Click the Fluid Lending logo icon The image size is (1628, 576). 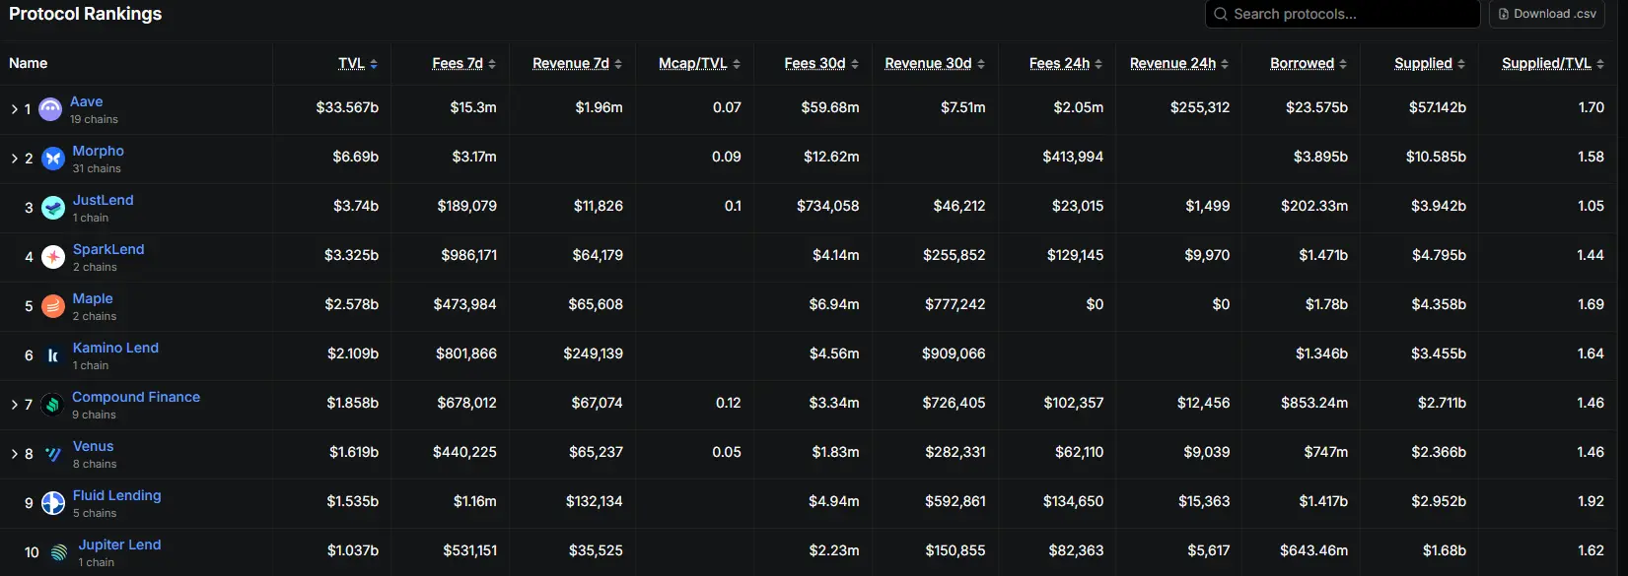53,503
